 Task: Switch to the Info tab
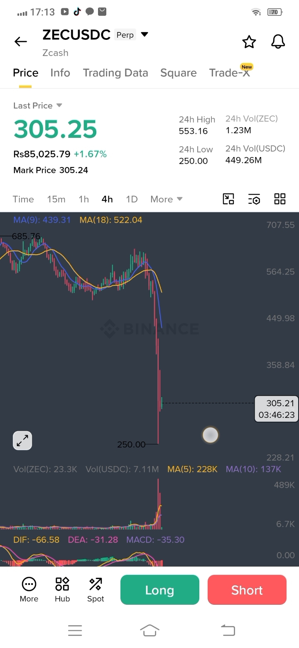click(60, 73)
